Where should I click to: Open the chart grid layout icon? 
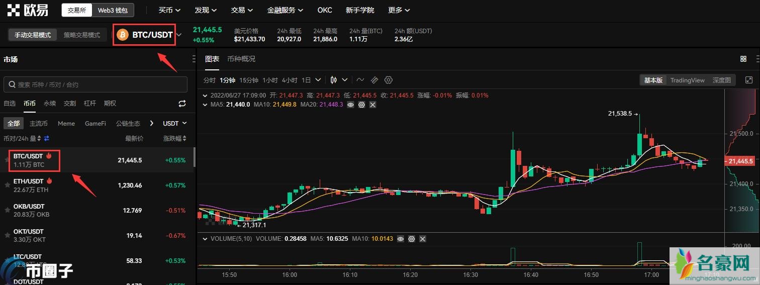pos(743,59)
